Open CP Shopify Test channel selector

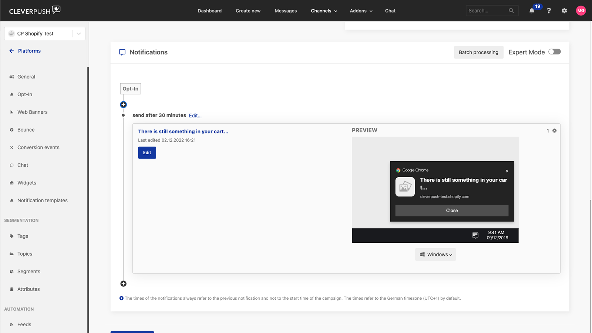pyautogui.click(x=45, y=34)
